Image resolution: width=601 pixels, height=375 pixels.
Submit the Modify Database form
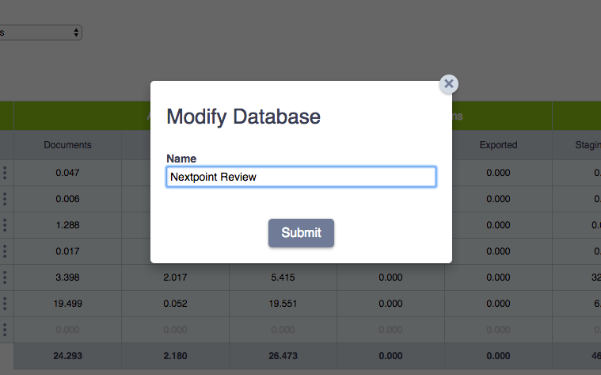[x=301, y=232]
